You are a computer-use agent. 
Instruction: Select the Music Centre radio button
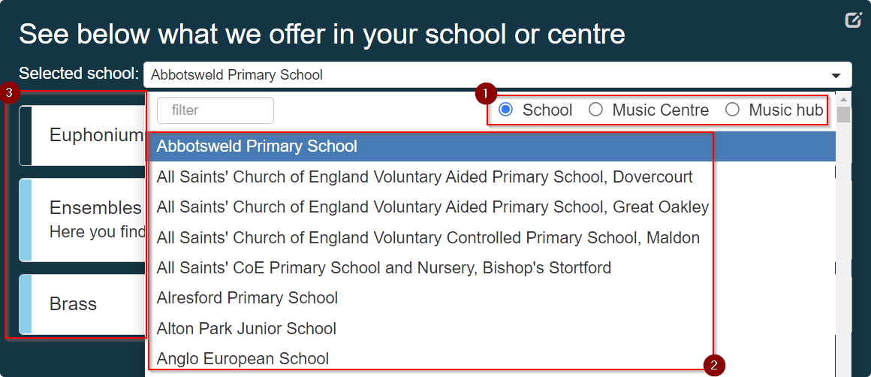coord(595,110)
